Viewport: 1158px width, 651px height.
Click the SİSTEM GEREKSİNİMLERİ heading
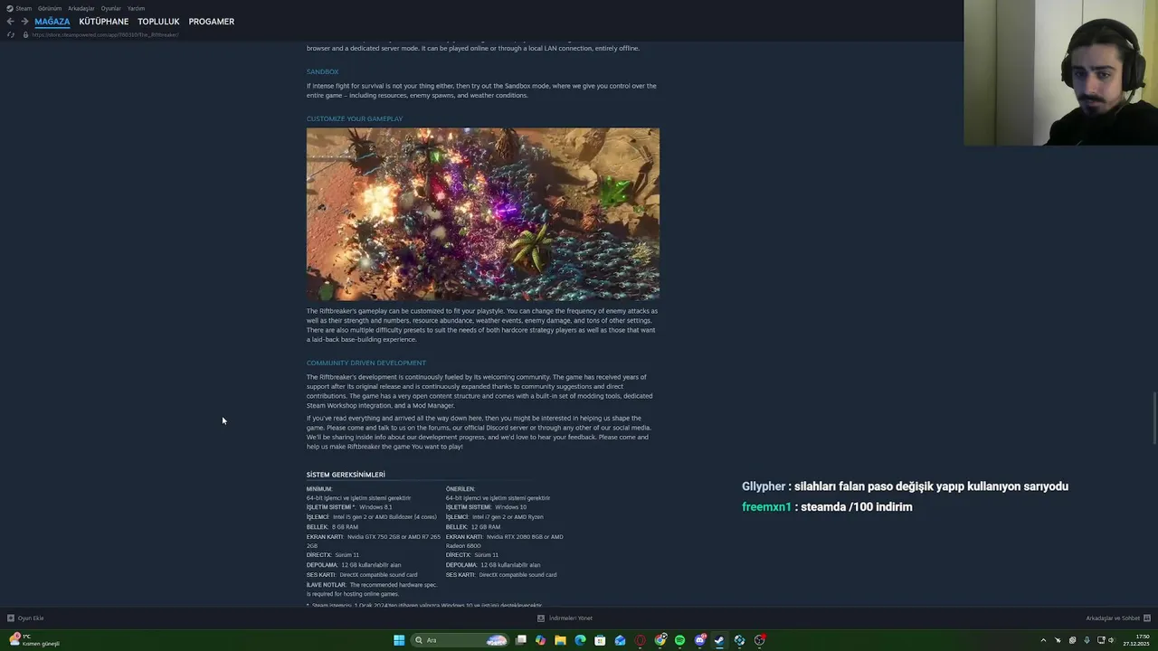coord(346,475)
